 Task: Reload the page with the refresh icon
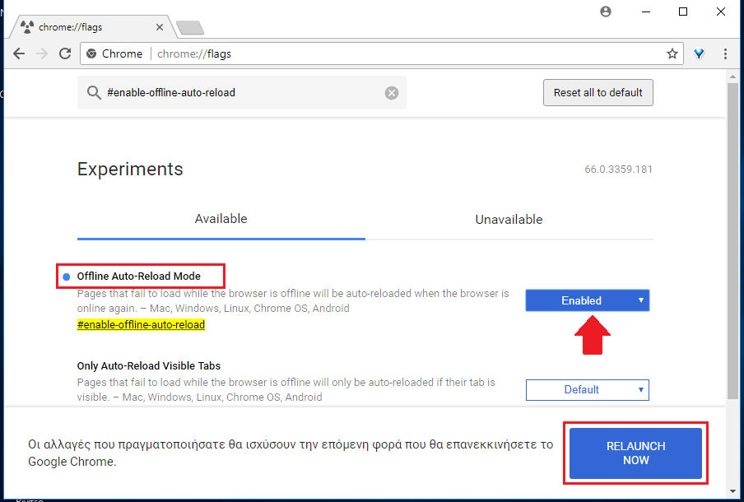[x=65, y=53]
